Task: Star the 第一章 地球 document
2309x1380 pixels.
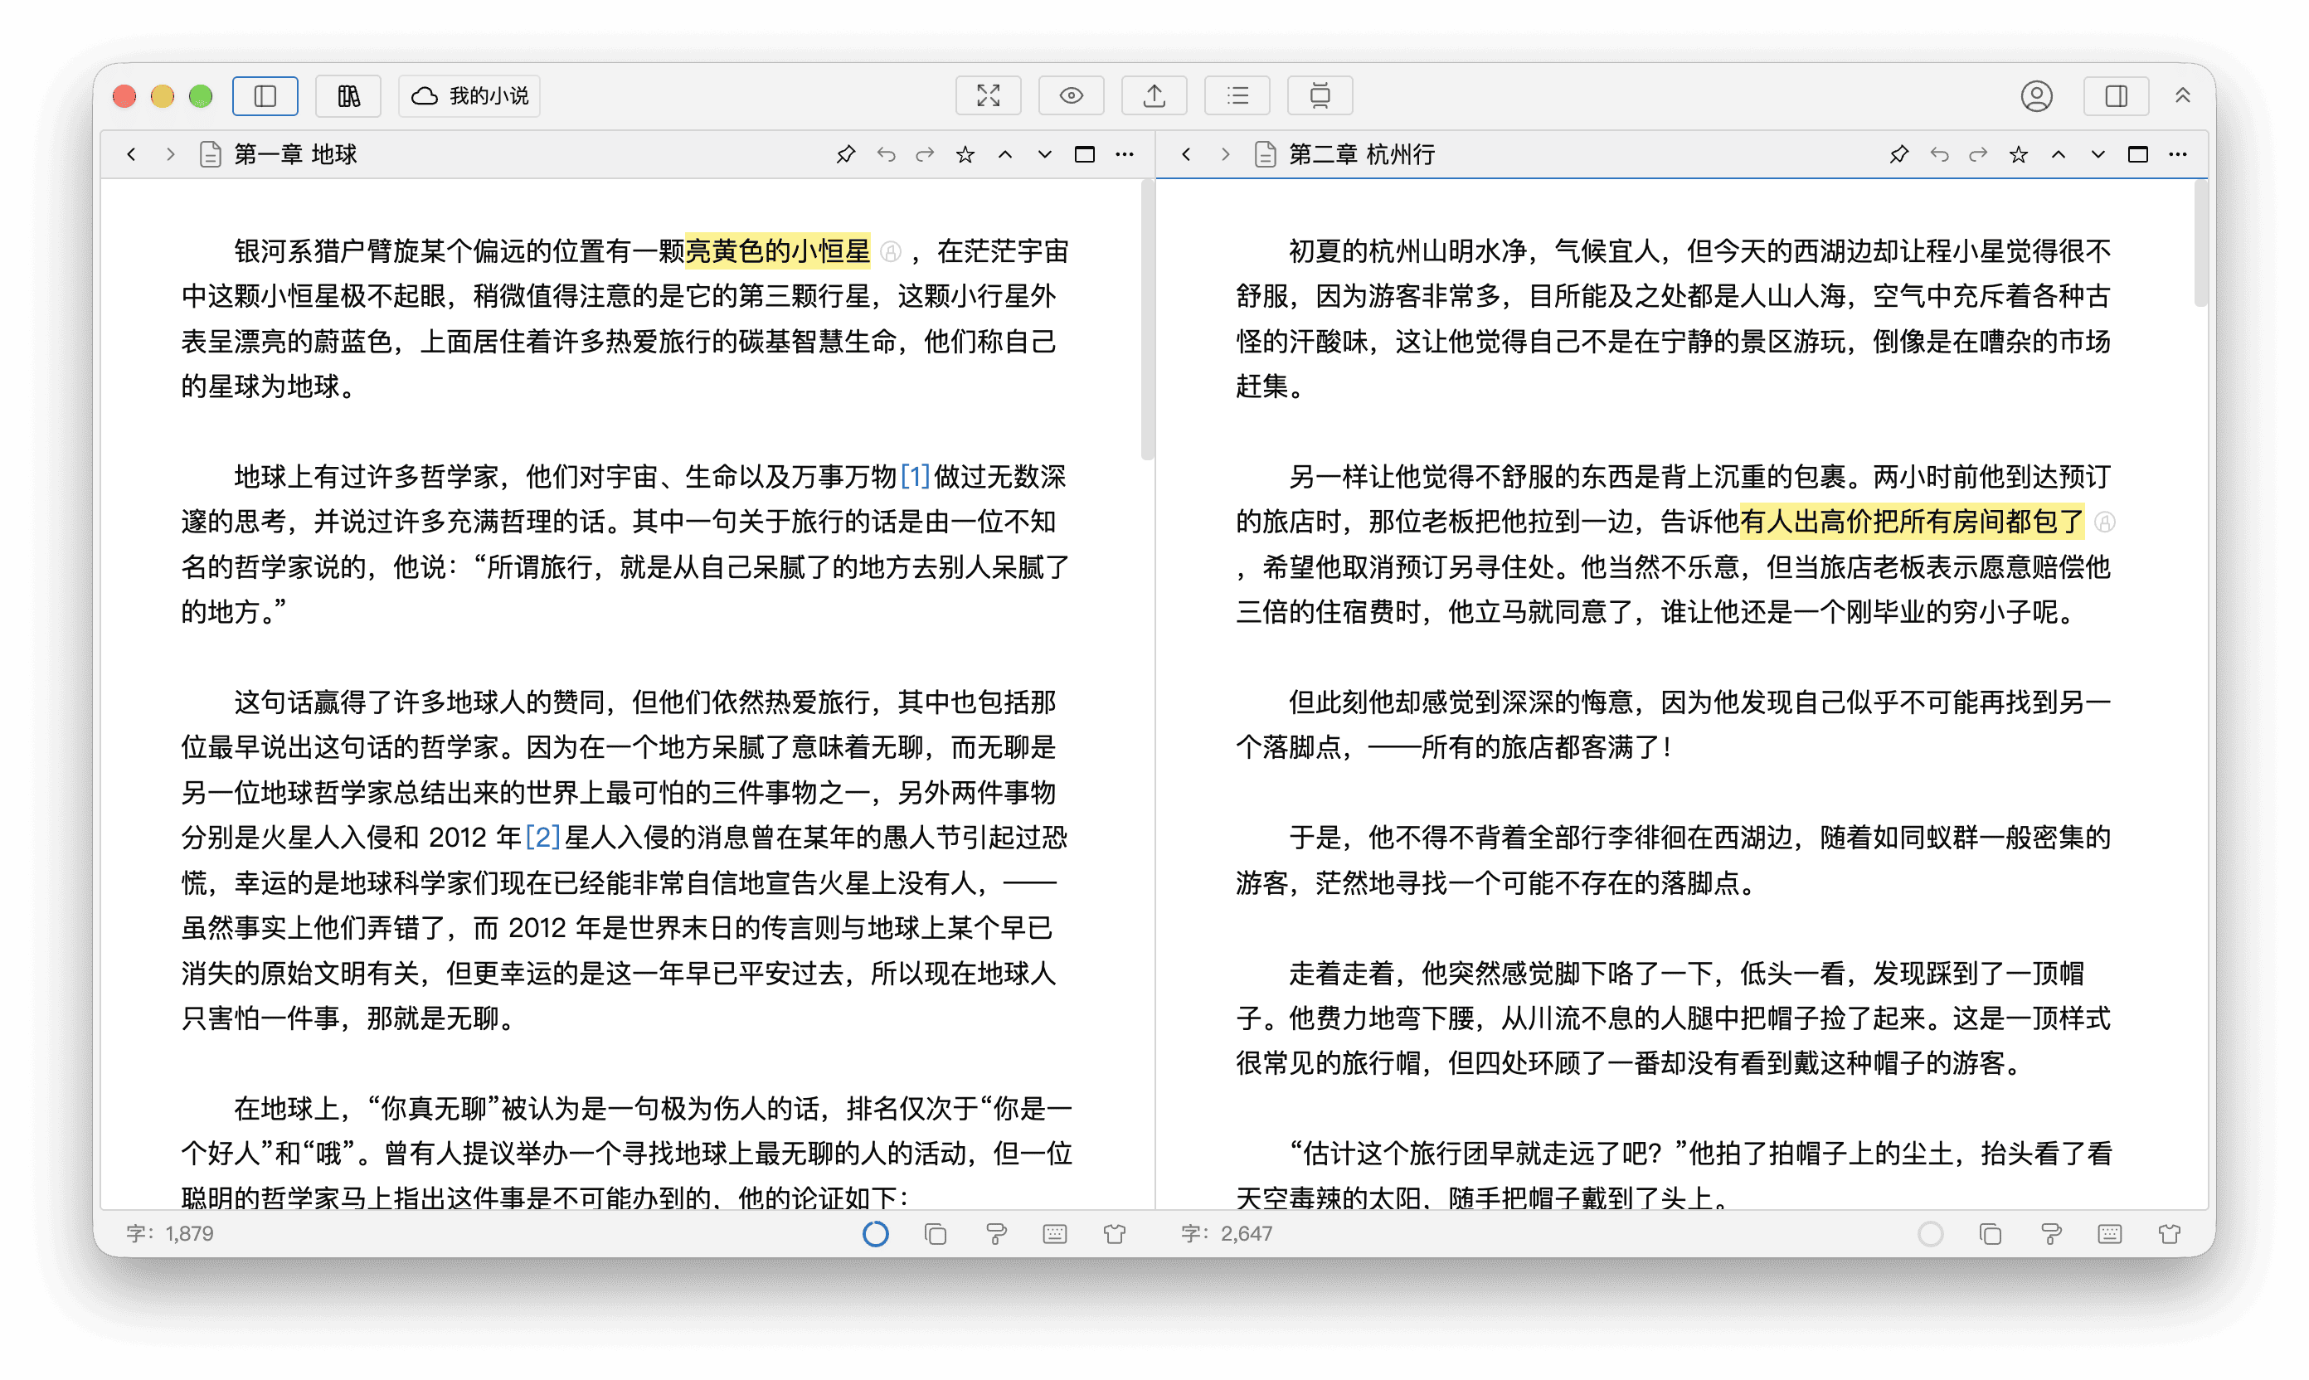Action: (x=965, y=154)
